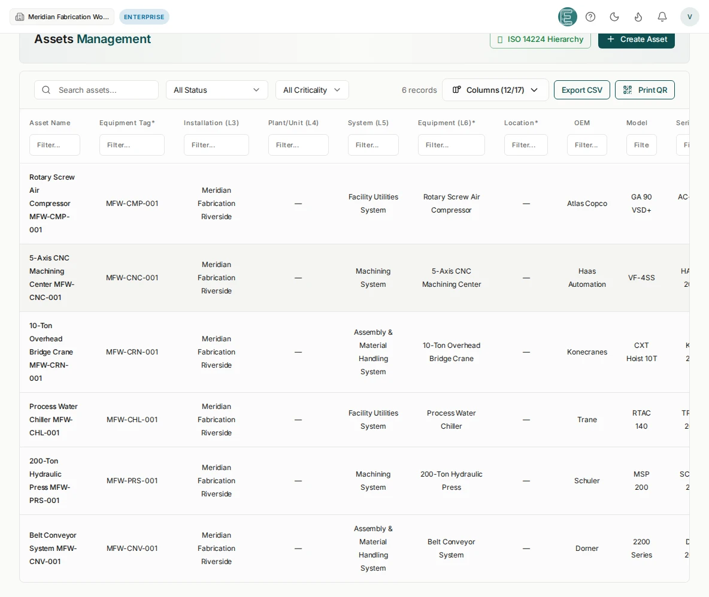Click the Trane OEM cell
709x597 pixels.
coord(587,420)
